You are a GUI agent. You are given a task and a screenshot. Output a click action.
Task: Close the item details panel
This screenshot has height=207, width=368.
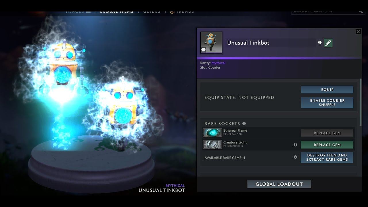click(358, 32)
